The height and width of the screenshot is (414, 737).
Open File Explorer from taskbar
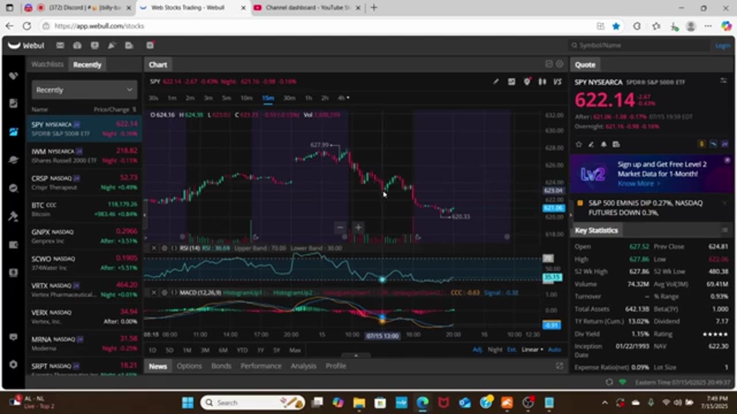(x=359, y=402)
